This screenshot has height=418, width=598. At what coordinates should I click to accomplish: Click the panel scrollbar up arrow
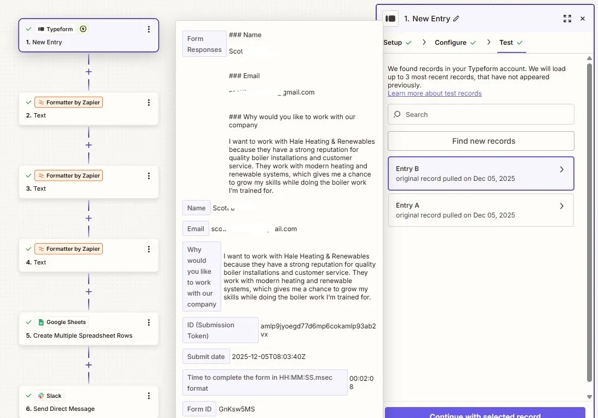[589, 58]
